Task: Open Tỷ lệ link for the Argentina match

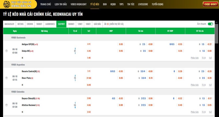Action: (x=203, y=85)
